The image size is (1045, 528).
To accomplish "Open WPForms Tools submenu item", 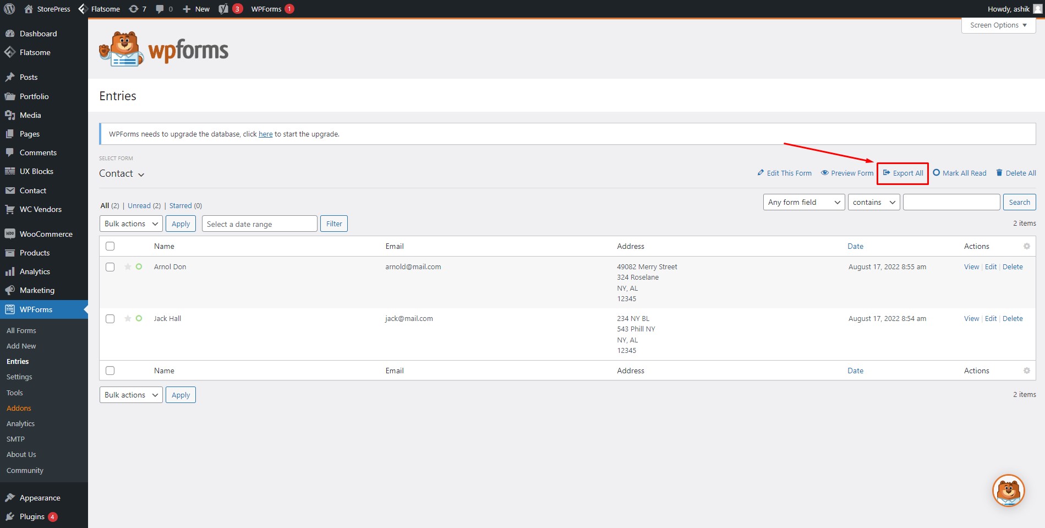I will pos(15,393).
